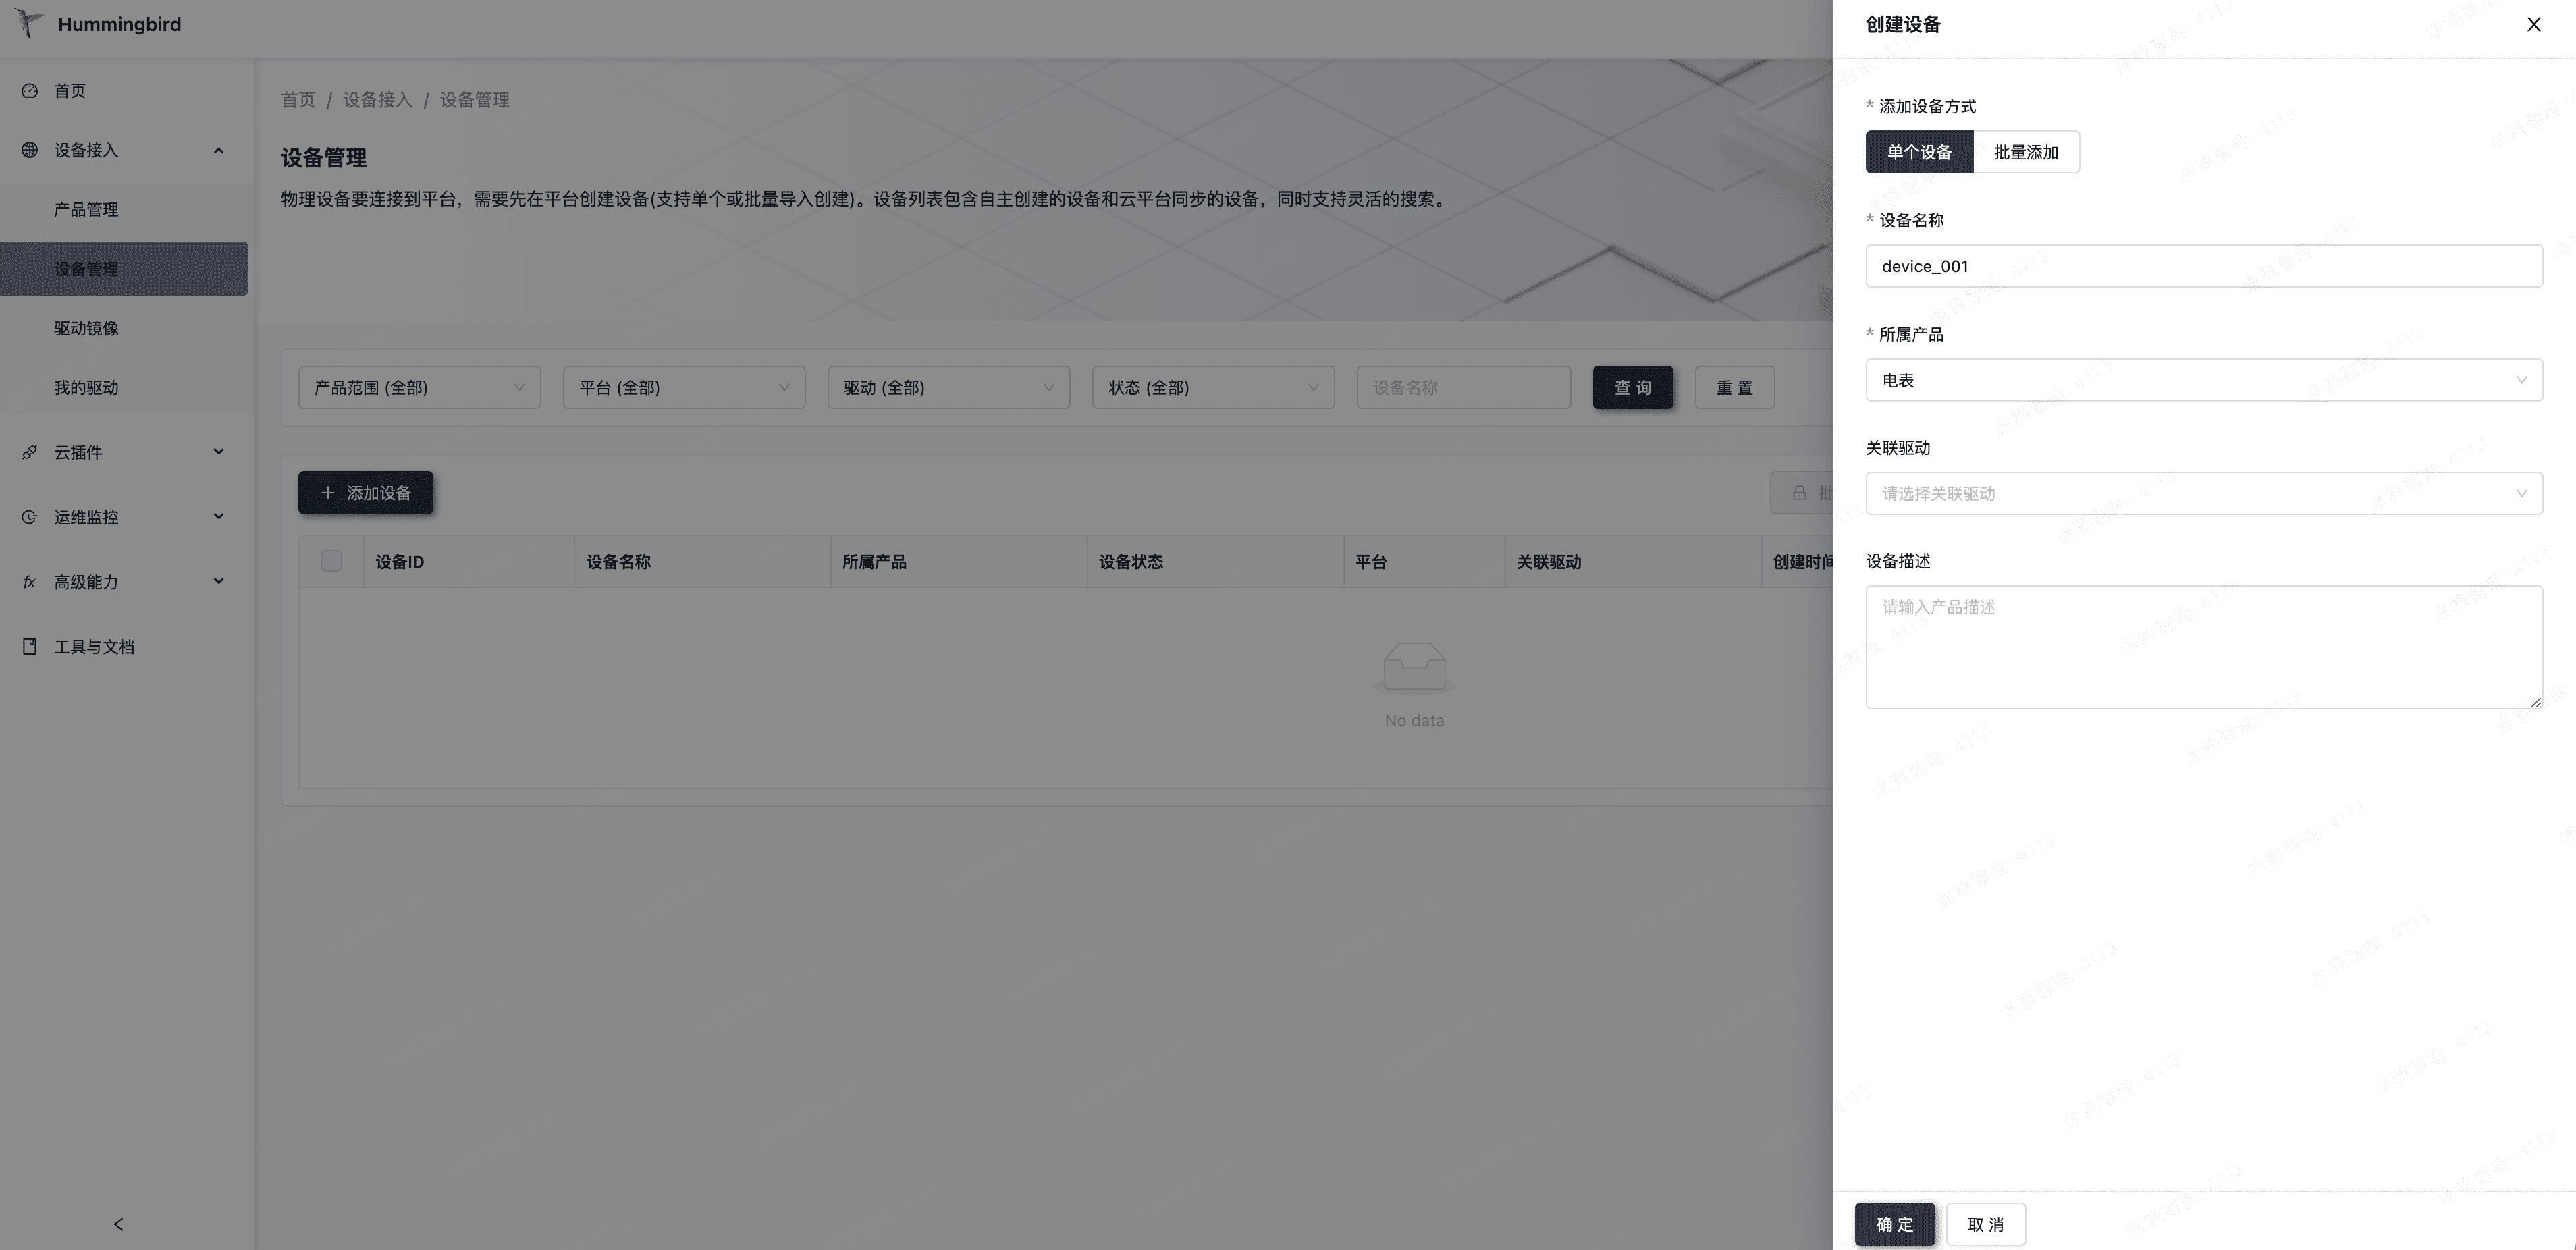
Task: Click the 取消 button
Action: [1985, 1224]
